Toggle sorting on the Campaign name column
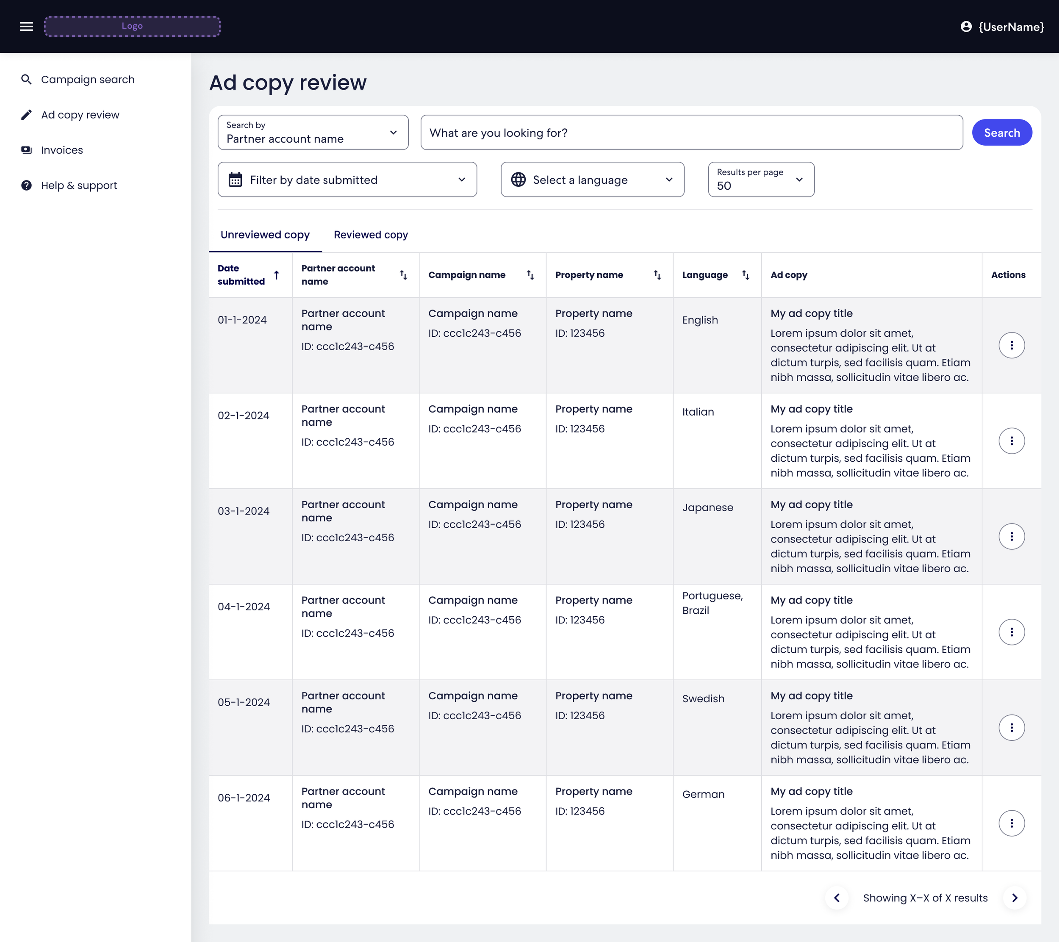This screenshot has height=942, width=1059. pyautogui.click(x=530, y=275)
